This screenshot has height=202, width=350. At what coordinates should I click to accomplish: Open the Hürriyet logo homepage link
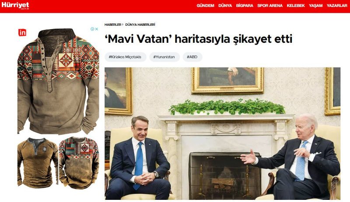[15, 6]
